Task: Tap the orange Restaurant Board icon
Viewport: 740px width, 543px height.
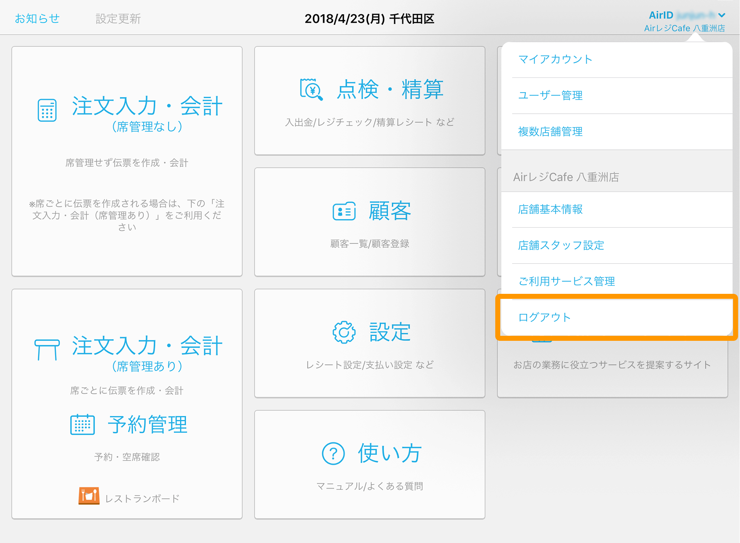Action: click(x=89, y=496)
